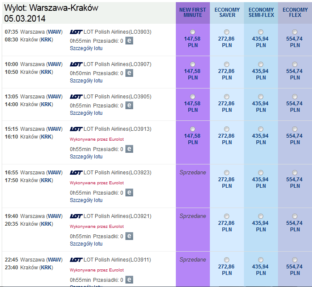Click the 554,74 PLN price for 22:45 flight

(294, 270)
